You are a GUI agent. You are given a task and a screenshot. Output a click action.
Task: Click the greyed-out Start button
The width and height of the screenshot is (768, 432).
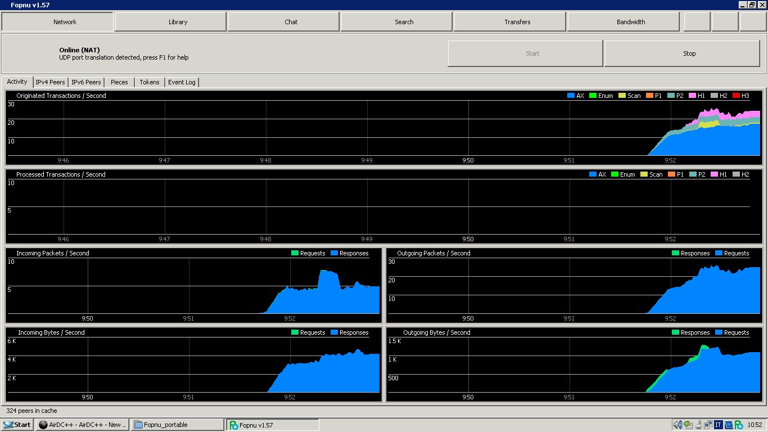click(x=525, y=53)
